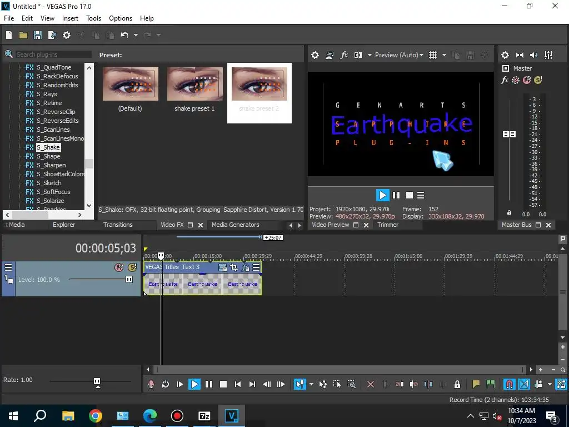Expand Split Screen View dropdown arrow
The width and height of the screenshot is (569, 427).
370,55
